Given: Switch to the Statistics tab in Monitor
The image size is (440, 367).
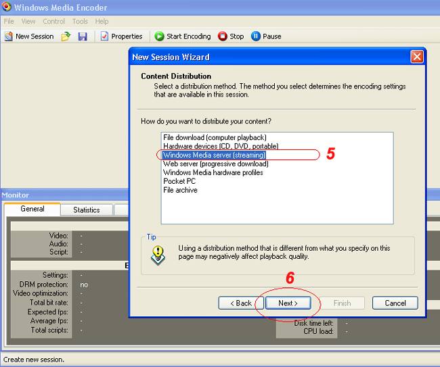Looking at the screenshot, I should coord(86,210).
